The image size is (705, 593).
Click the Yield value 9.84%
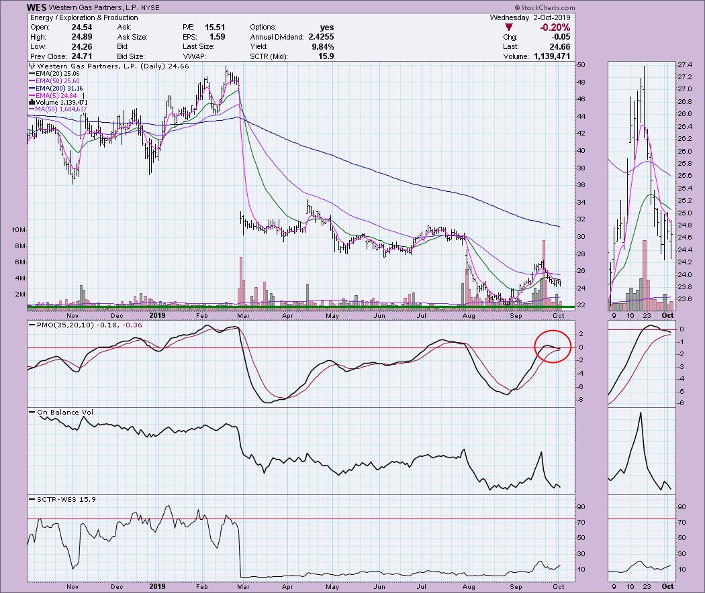pyautogui.click(x=322, y=47)
